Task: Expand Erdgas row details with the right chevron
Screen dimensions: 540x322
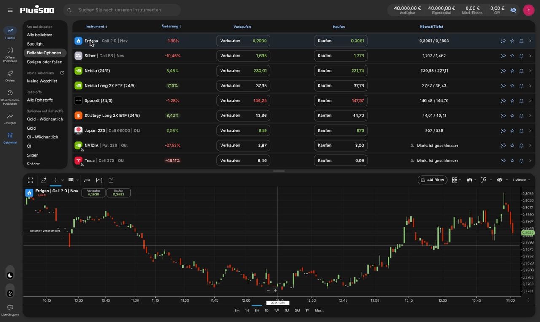Action: pyautogui.click(x=530, y=41)
